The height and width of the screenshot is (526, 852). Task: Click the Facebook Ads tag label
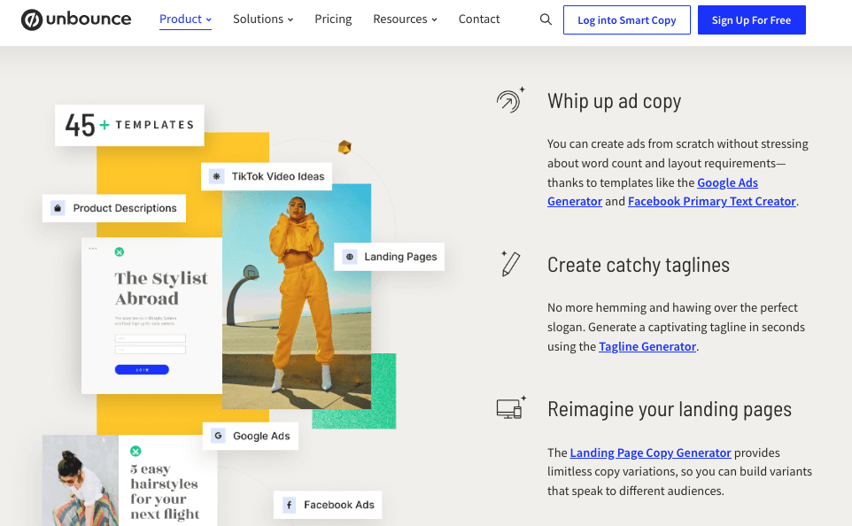coord(339,505)
